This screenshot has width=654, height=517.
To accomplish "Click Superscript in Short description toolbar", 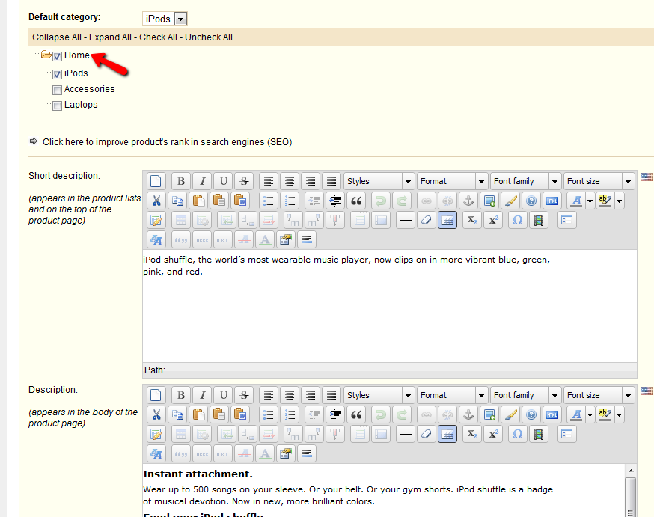I will [x=493, y=221].
